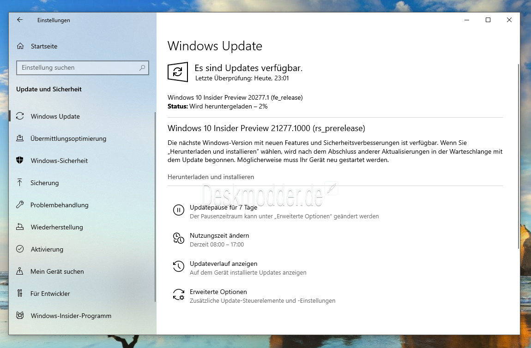Click the 'Einstellungen' window title text
The image size is (531, 348).
[54, 20]
